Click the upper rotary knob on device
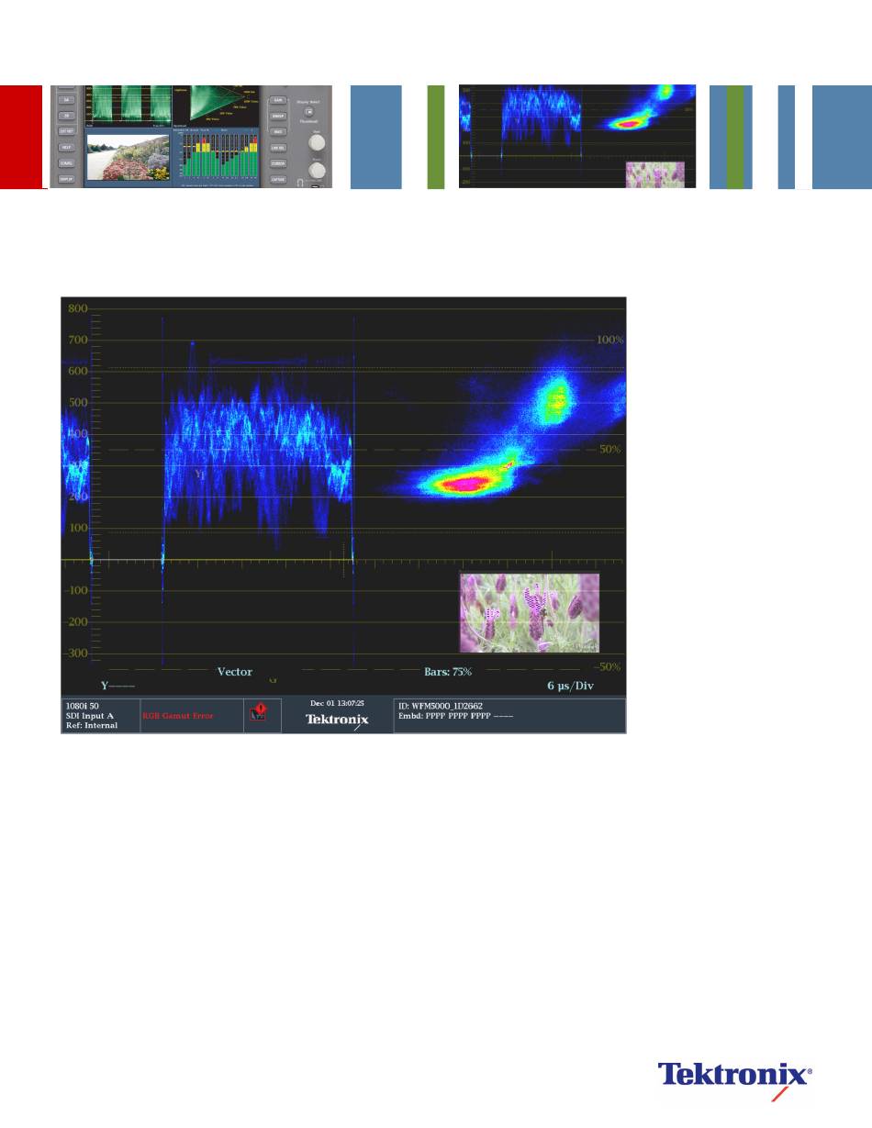The image size is (872, 1128). [x=318, y=142]
